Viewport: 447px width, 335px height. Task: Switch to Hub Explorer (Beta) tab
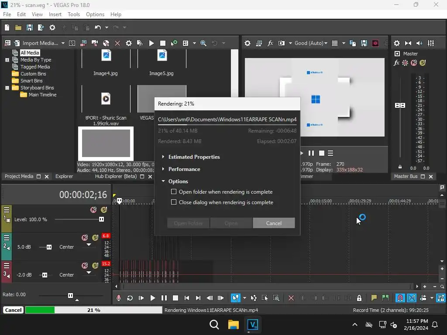click(116, 176)
